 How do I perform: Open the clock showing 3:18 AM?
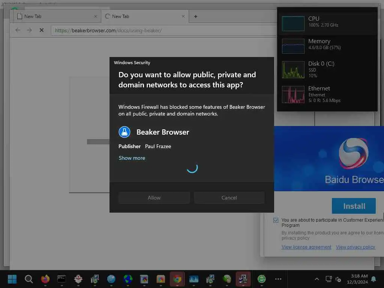[x=357, y=279]
